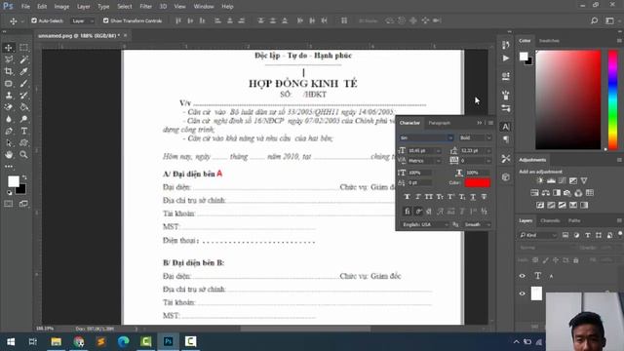Image resolution: width=624 pixels, height=351 pixels.
Task: Select the Horizontal Type tool
Action: [x=23, y=131]
